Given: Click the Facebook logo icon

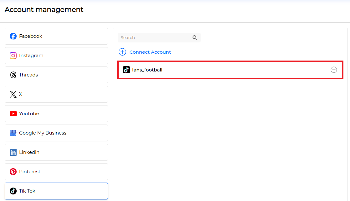Looking at the screenshot, I should click(13, 36).
